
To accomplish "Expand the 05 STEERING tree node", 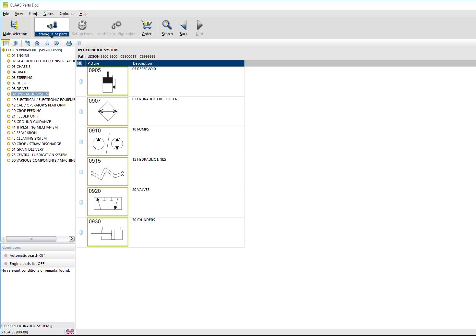I will coord(9,78).
